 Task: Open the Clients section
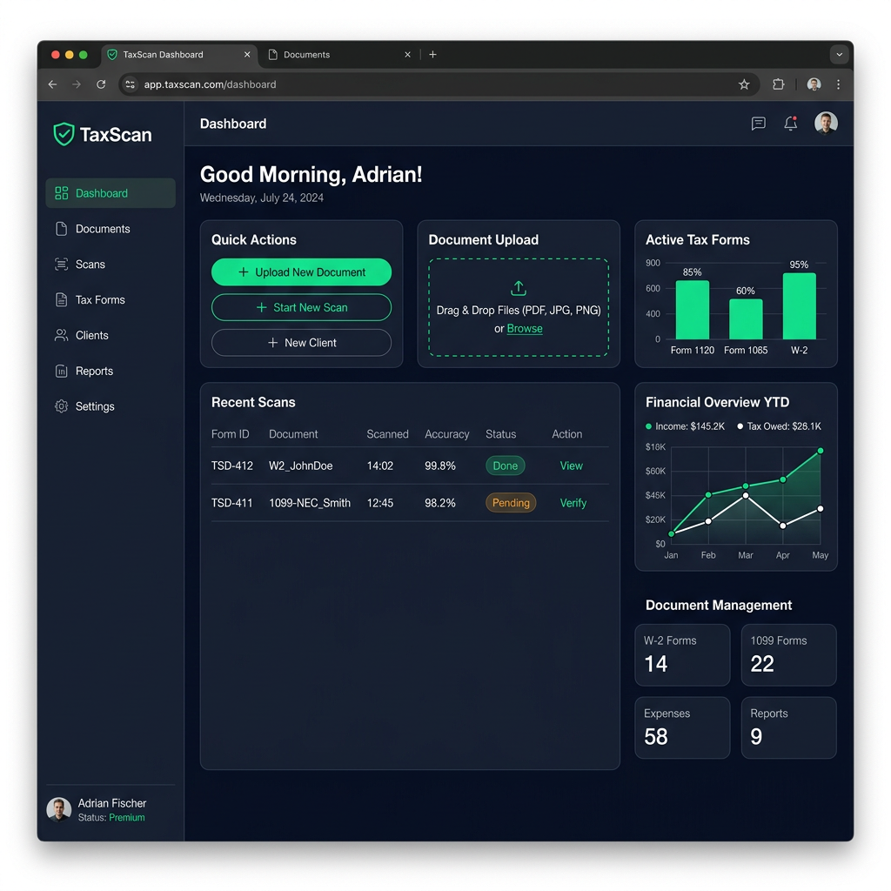111,335
